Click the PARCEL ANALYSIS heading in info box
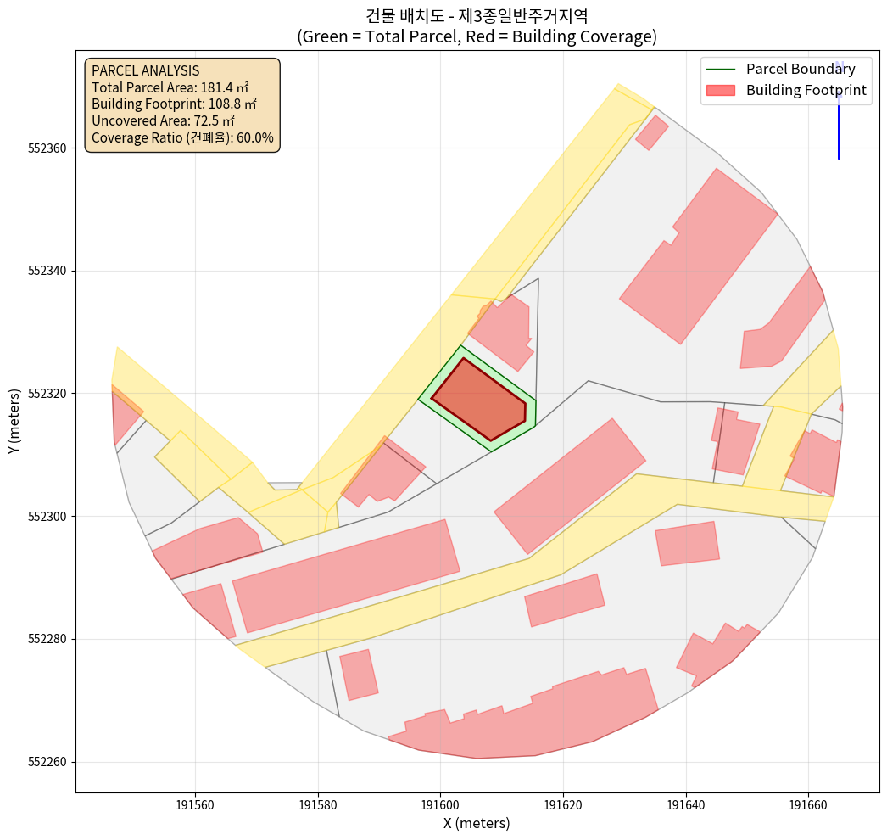The width and height of the screenshot is (887, 840). (x=145, y=70)
